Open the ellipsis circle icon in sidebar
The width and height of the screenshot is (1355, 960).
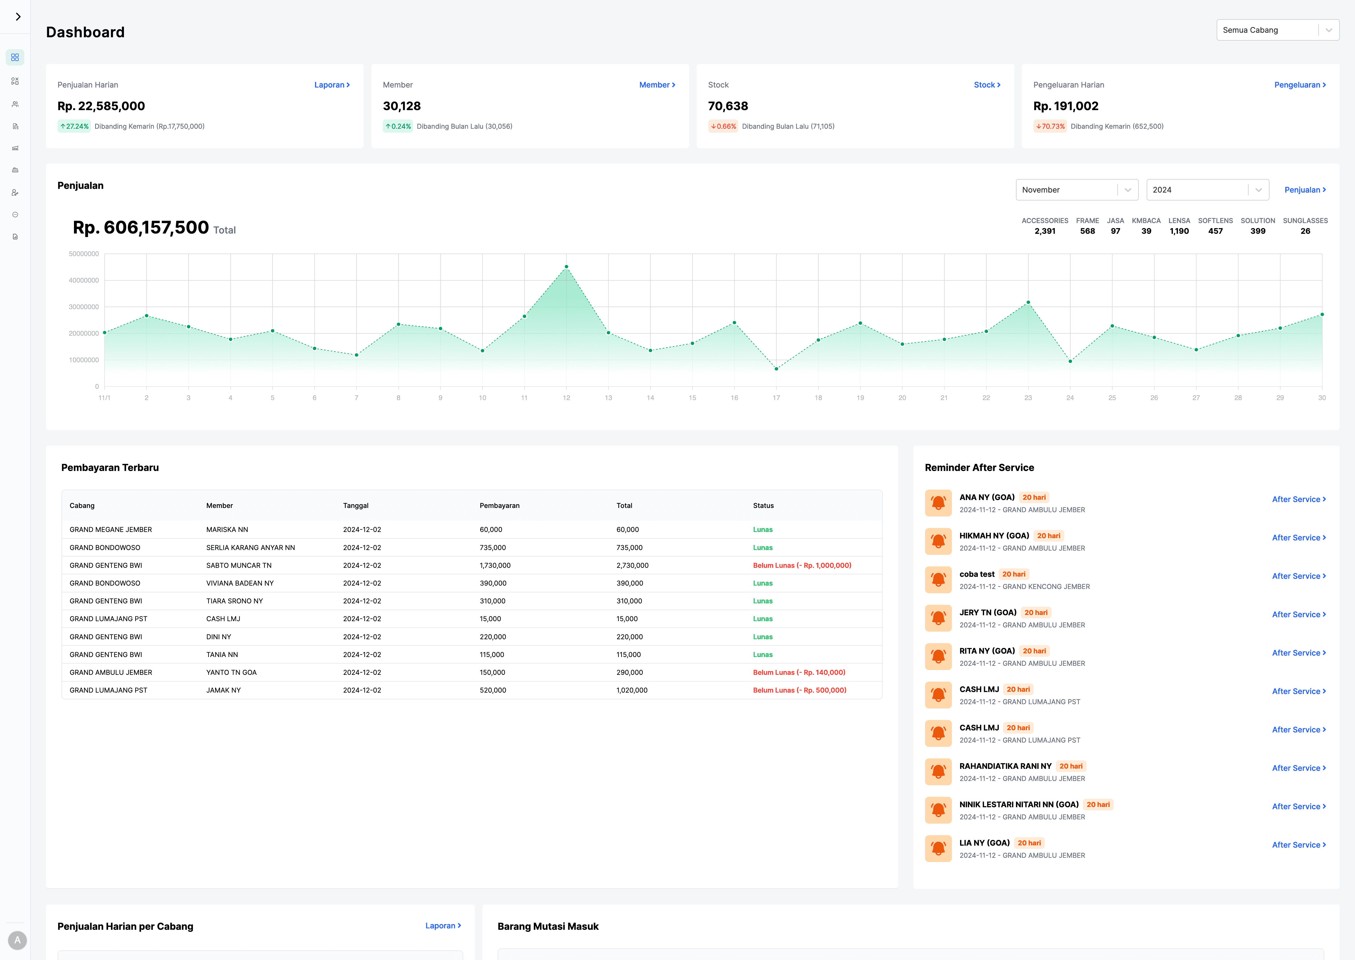(15, 215)
